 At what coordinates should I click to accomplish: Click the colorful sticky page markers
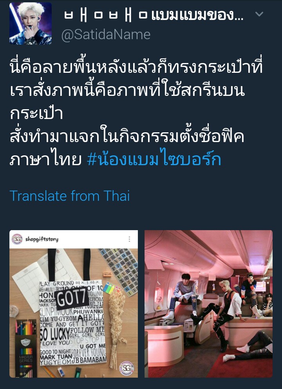109,288
